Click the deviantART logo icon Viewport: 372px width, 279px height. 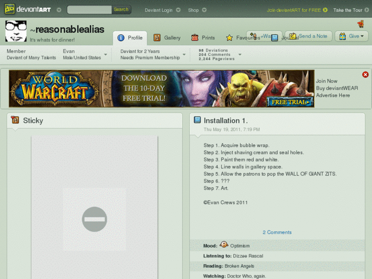point(10,9)
